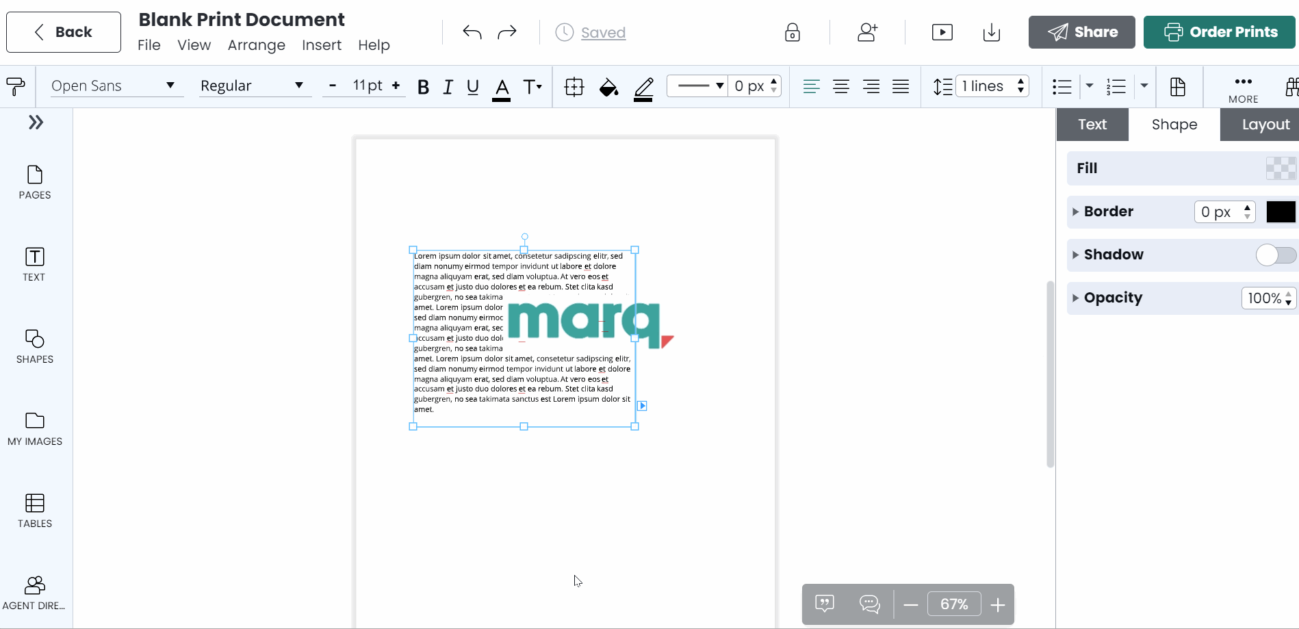Click the black border color swatch
1299x629 pixels.
click(x=1281, y=212)
